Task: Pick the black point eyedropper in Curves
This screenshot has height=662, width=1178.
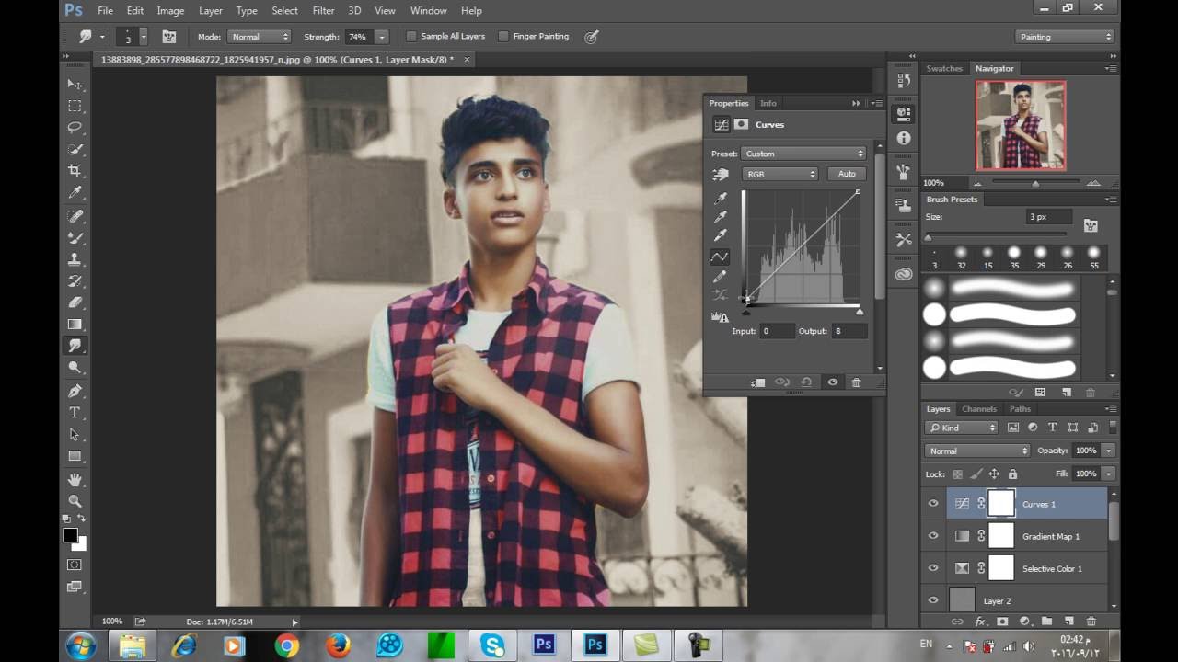Action: coord(721,198)
